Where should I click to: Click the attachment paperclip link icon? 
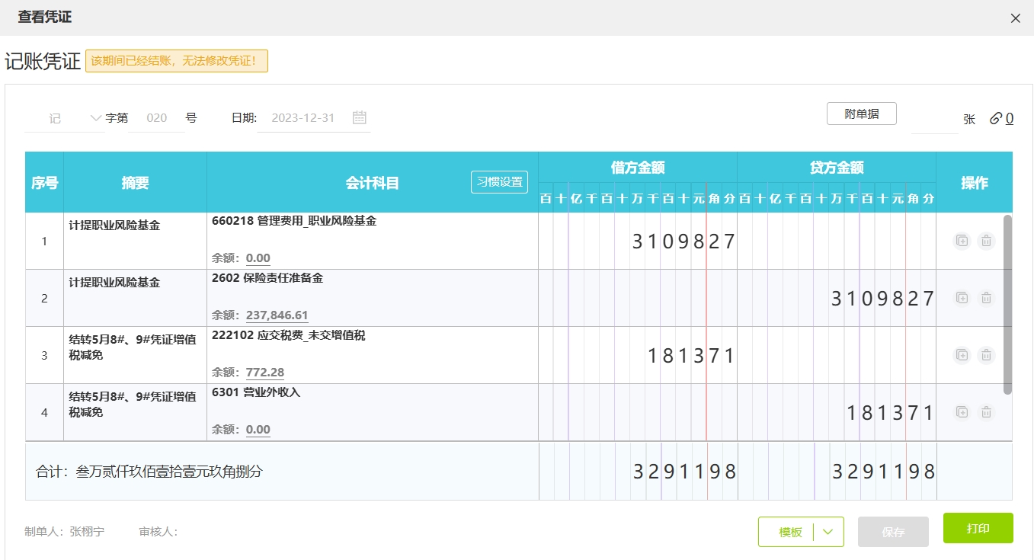tap(996, 118)
